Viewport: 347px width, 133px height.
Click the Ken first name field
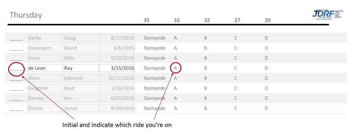tap(81, 98)
